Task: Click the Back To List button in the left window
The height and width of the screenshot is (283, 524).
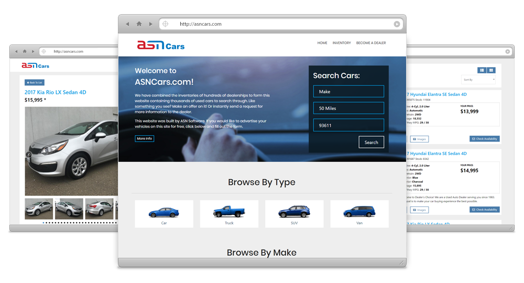Action: click(x=35, y=82)
